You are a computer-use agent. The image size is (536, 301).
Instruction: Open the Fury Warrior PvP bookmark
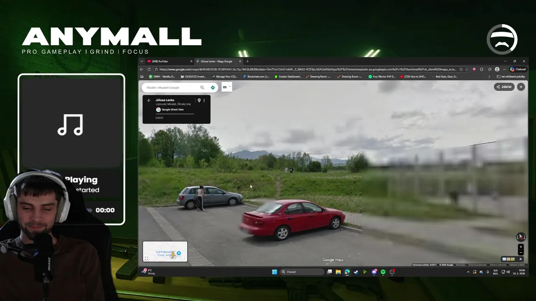[x=382, y=77]
